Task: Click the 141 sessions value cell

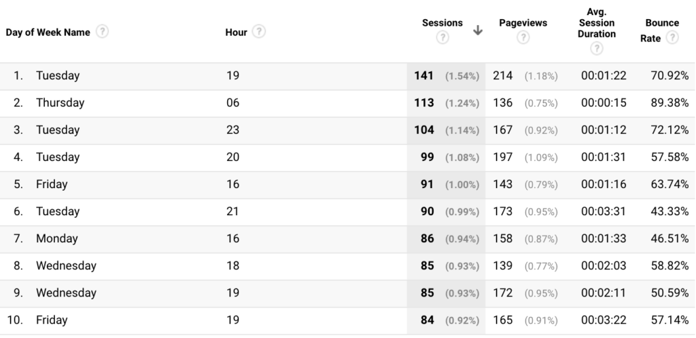Action: 425,76
